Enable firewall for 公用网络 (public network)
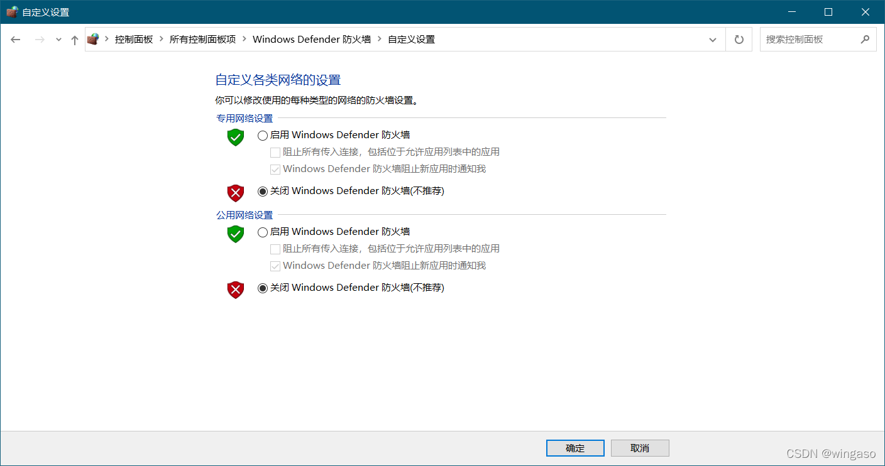Screen dimensions: 885x466 [263, 232]
